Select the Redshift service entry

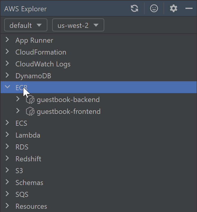28,159
